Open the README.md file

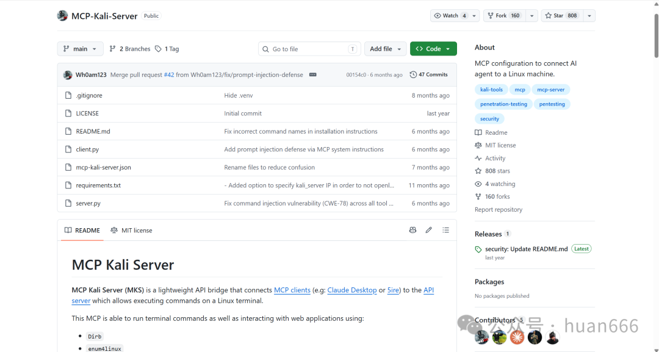point(93,132)
